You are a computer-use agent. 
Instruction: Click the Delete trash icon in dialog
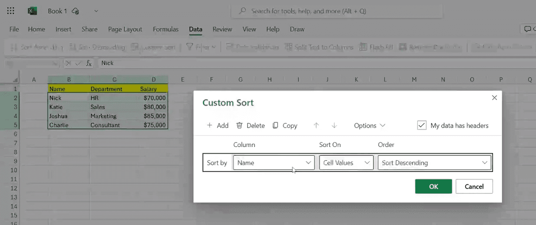(x=240, y=125)
